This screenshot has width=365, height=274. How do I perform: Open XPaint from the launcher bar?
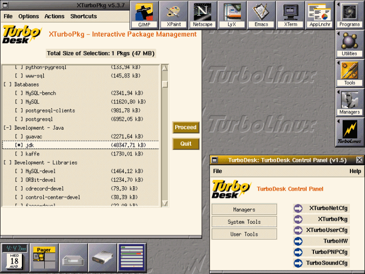point(173,15)
